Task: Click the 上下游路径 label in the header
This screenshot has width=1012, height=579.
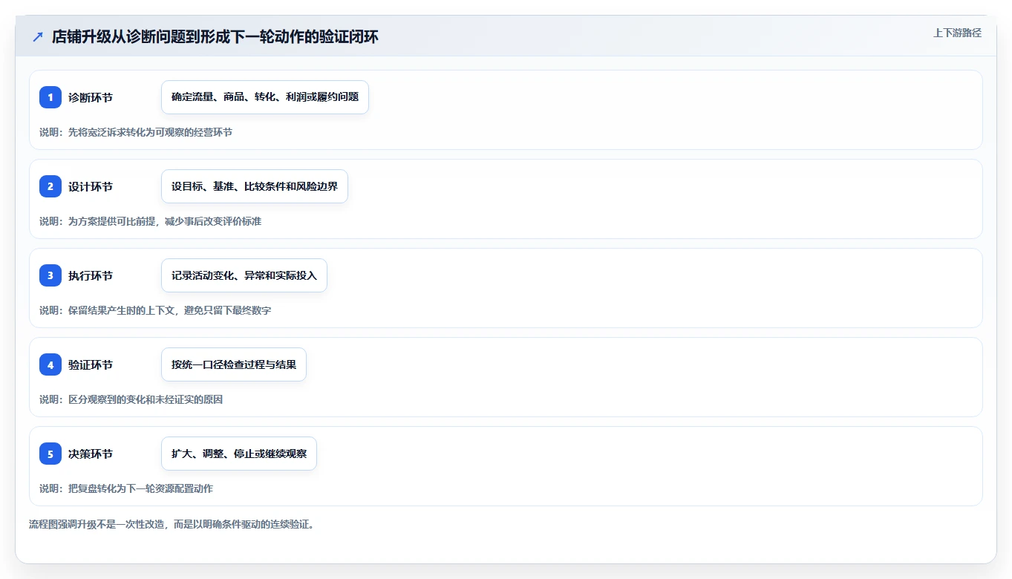Action: click(957, 33)
